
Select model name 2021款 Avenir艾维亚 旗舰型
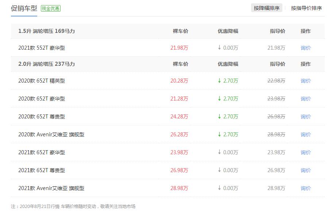(x=51, y=188)
